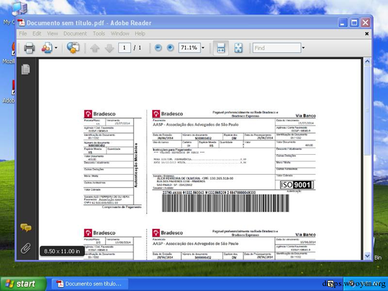Screen dimensions: 388x291
Task: Click the Print icon in toolbar
Action: [29, 48]
